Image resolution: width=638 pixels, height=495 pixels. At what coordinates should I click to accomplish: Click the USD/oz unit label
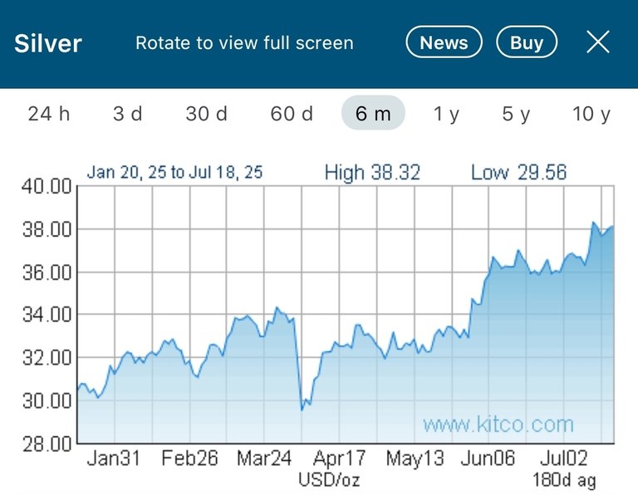(329, 479)
